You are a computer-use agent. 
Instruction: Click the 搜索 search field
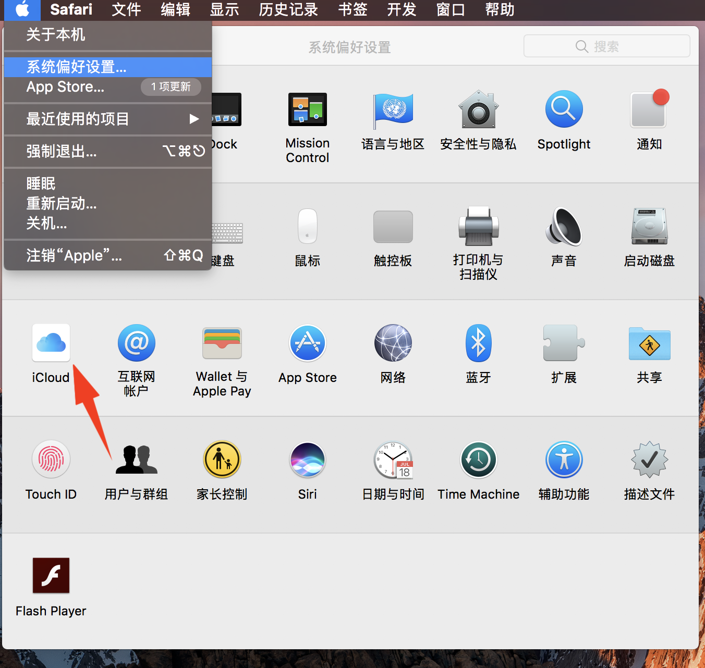tap(606, 46)
